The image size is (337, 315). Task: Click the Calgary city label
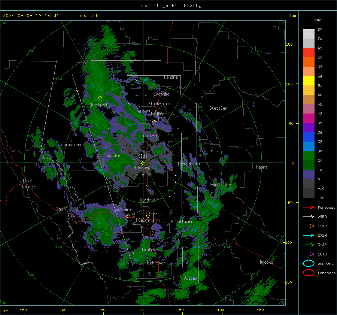(x=146, y=220)
